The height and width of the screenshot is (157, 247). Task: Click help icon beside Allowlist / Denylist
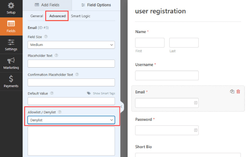click(60, 112)
